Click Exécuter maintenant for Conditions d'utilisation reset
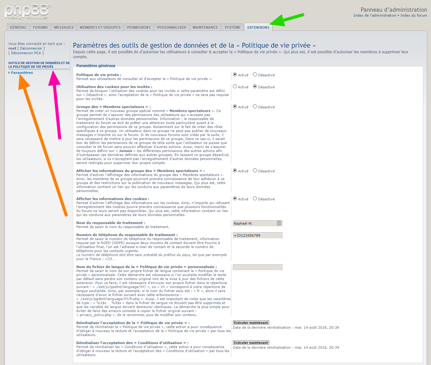 click(251, 343)
